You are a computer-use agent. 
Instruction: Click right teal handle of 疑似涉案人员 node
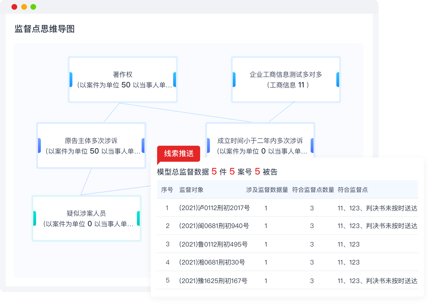point(138,218)
